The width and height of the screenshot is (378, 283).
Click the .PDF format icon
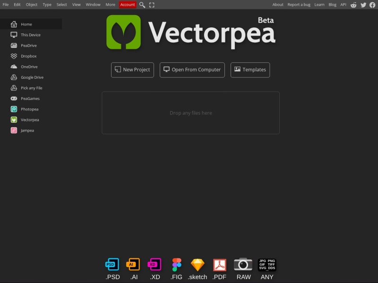pos(220,265)
